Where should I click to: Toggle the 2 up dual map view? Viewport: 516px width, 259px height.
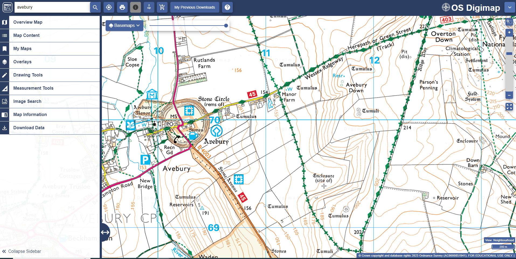[x=149, y=7]
